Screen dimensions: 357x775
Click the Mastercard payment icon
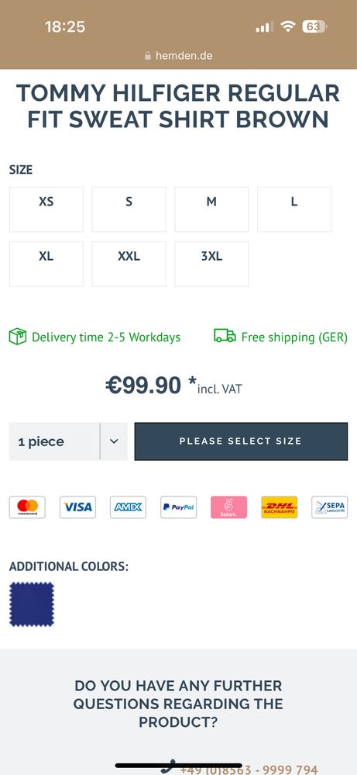coord(27,507)
